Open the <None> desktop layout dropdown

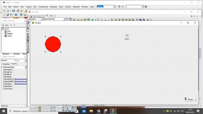[x=114, y=7]
